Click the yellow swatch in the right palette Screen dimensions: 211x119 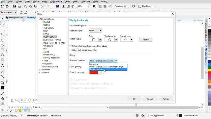coord(210,70)
